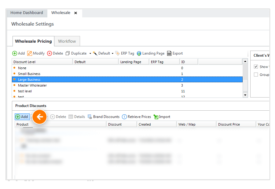The height and width of the screenshot is (189, 275).
Task: Click the discount list scroll down arrow
Action: coord(245,95)
